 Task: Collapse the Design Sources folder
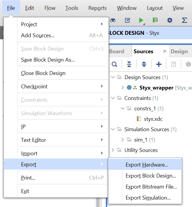pyautogui.click(x=113, y=77)
